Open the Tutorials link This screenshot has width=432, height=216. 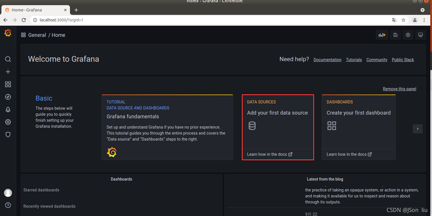click(x=354, y=60)
